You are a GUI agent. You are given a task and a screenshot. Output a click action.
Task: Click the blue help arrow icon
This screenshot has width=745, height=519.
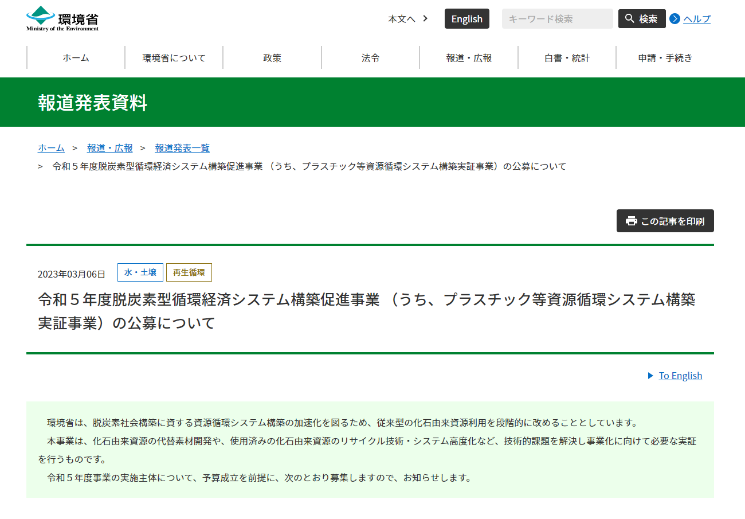click(675, 19)
